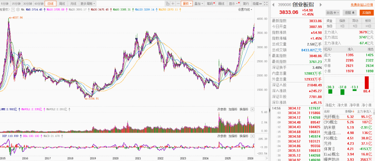This screenshot has width=375, height=161.
Task: Switch to 周线 weekly period
Action: (x=62, y=4)
